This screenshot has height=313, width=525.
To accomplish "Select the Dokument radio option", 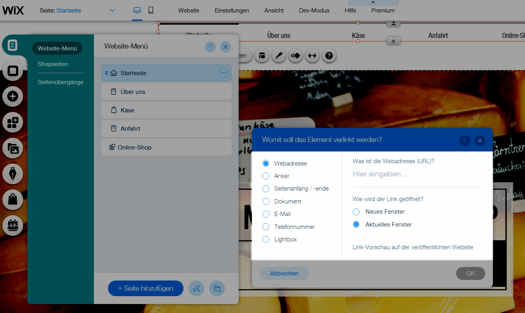I will [x=266, y=201].
